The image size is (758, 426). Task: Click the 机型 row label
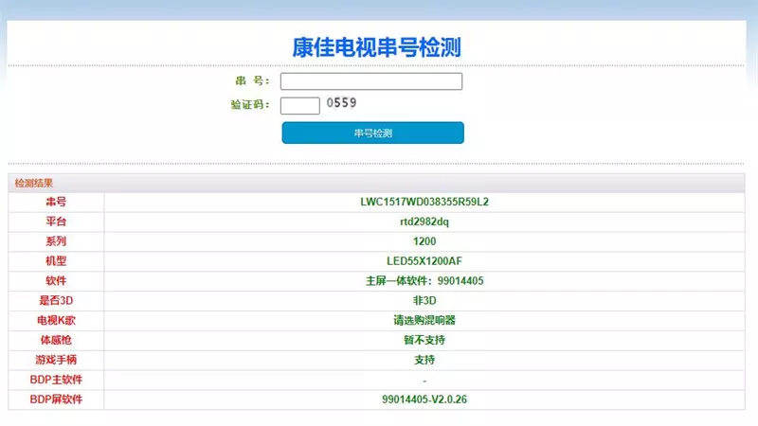point(56,261)
